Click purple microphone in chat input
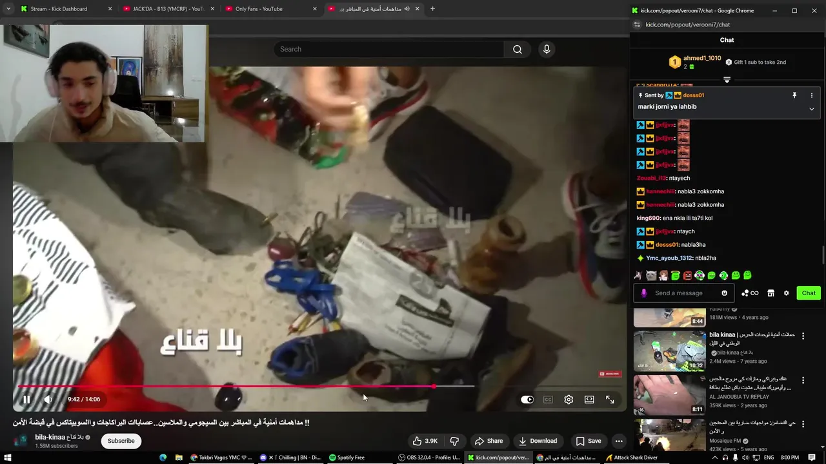Screen dimensions: 826x464 (644, 293)
